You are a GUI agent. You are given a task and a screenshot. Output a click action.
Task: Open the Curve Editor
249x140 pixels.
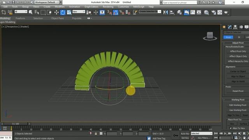pyautogui.click(x=193, y=12)
